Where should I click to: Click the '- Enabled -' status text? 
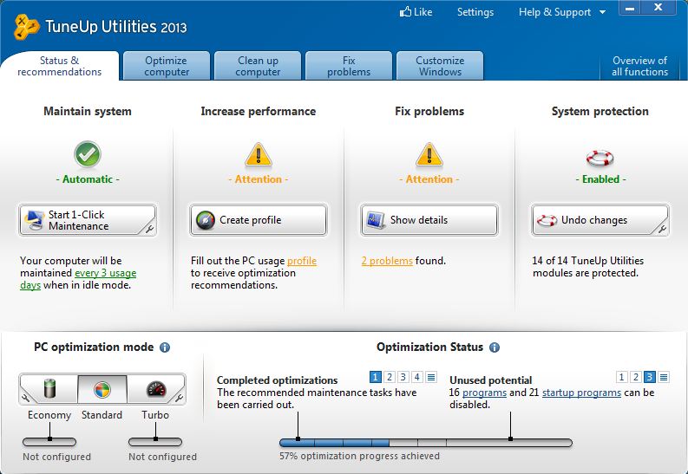pyautogui.click(x=600, y=179)
